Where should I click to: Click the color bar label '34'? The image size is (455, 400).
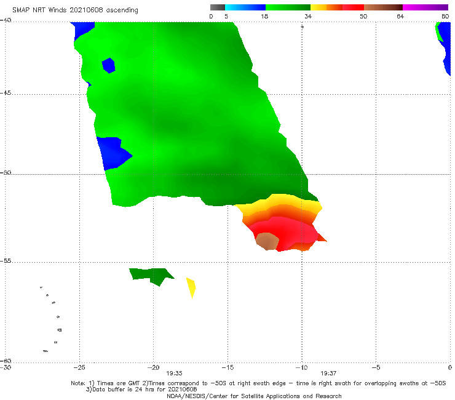pos(308,16)
